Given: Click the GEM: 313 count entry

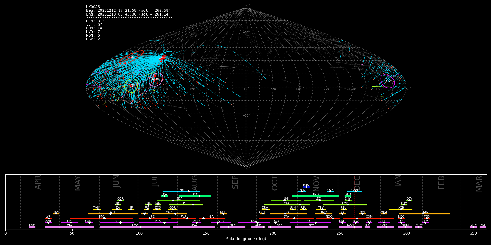Looking at the screenshot, I should pos(95,21).
